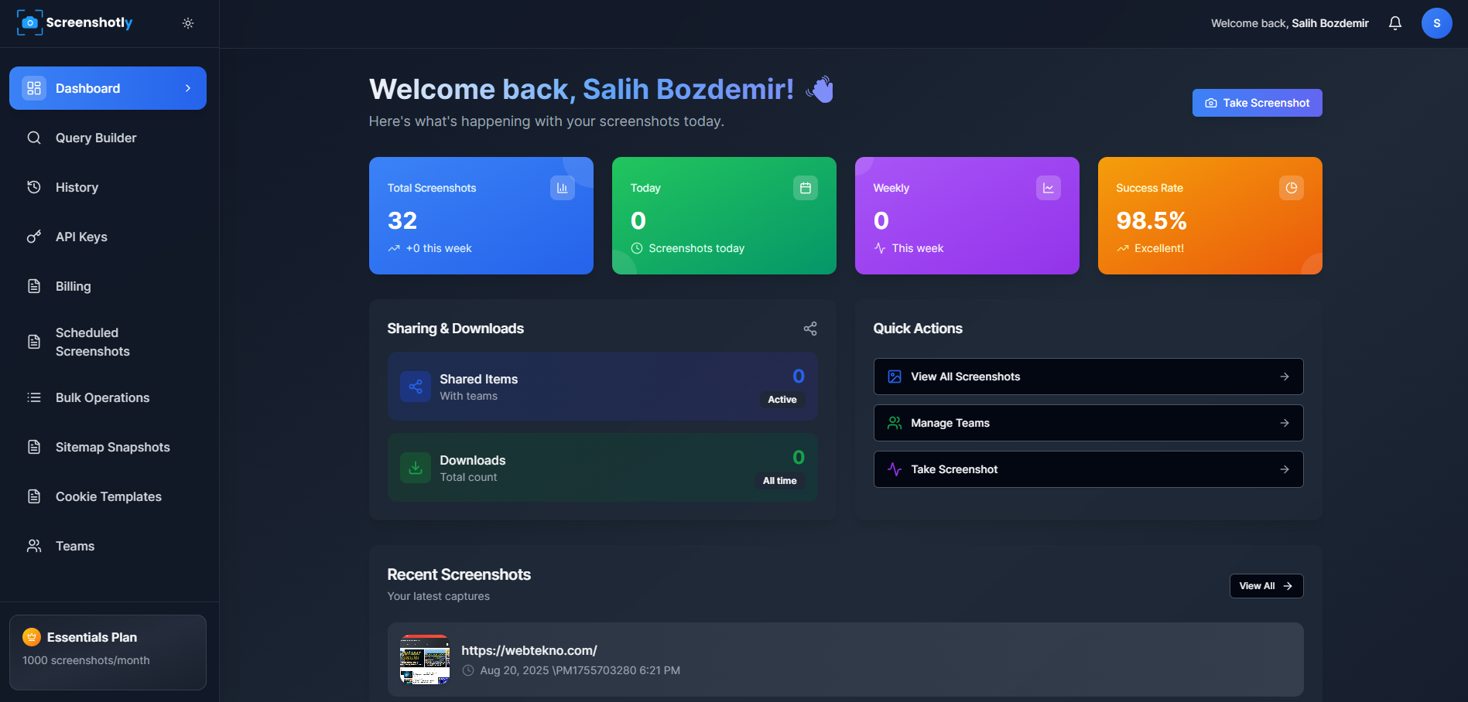Open the History page
Viewport: 1468px width, 702px height.
[108, 187]
